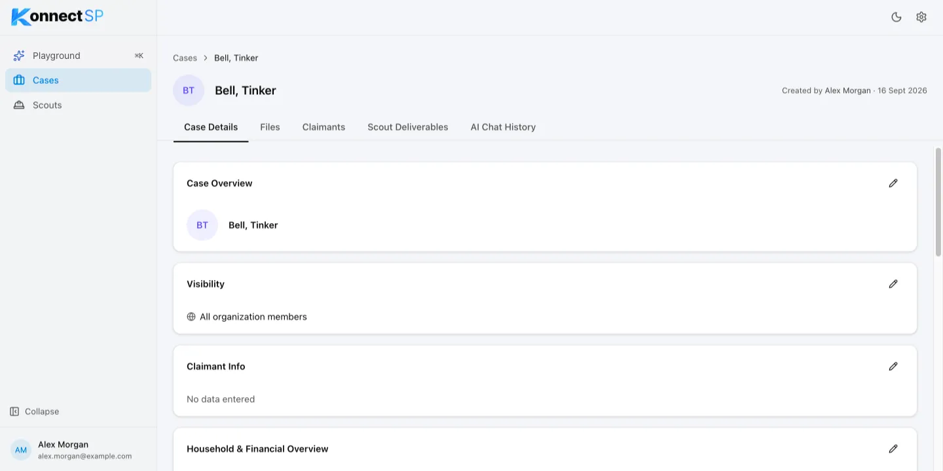Select the Scout Deliverables tab
The height and width of the screenshot is (471, 943).
408,127
